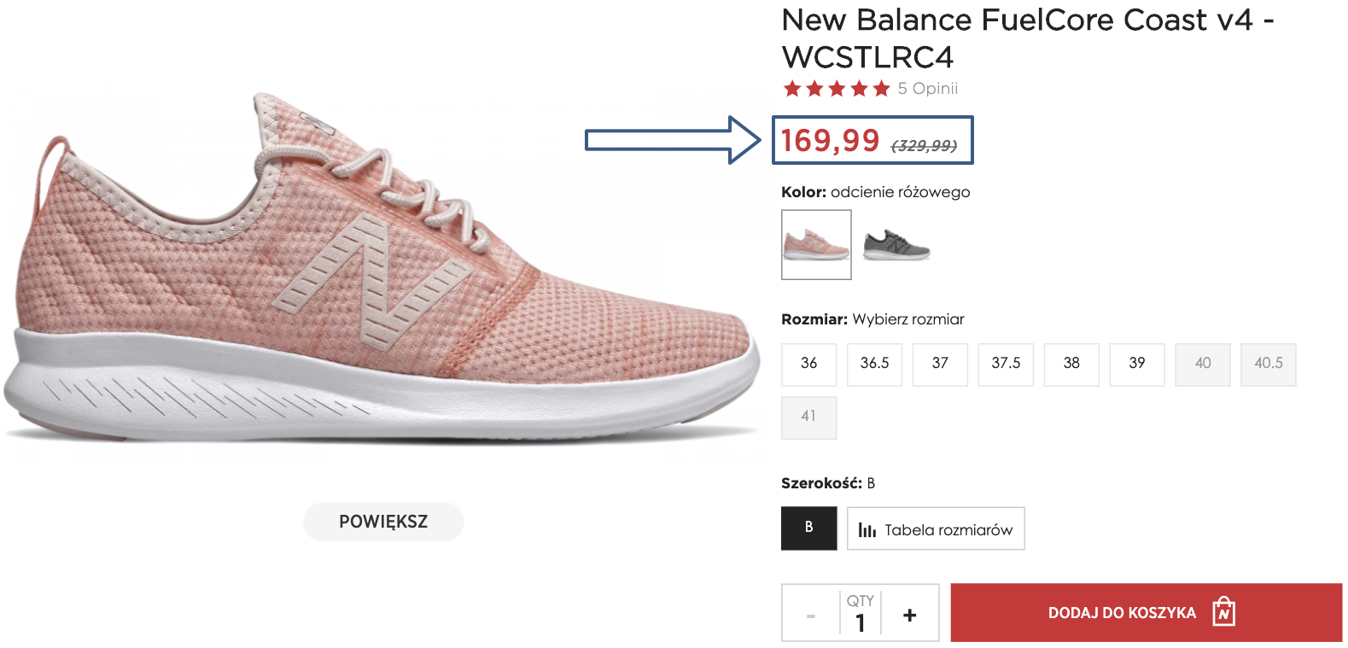The height and width of the screenshot is (648, 1348).
Task: Increase quantity with plus button
Action: click(910, 615)
